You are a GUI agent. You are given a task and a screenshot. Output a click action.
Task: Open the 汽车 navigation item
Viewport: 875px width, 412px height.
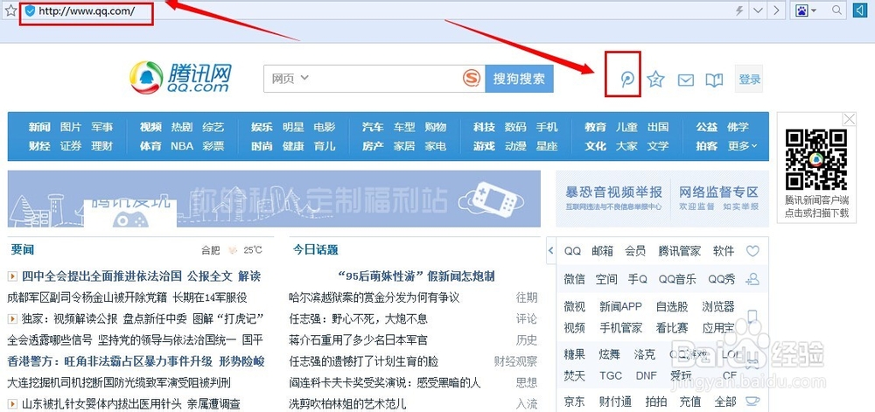coord(373,127)
